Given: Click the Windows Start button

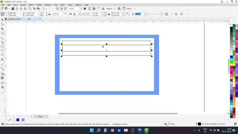Looking at the screenshot, I should (x=92, y=130).
